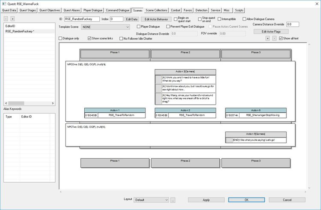Click the plus button above the scene list

(x=12, y=19)
